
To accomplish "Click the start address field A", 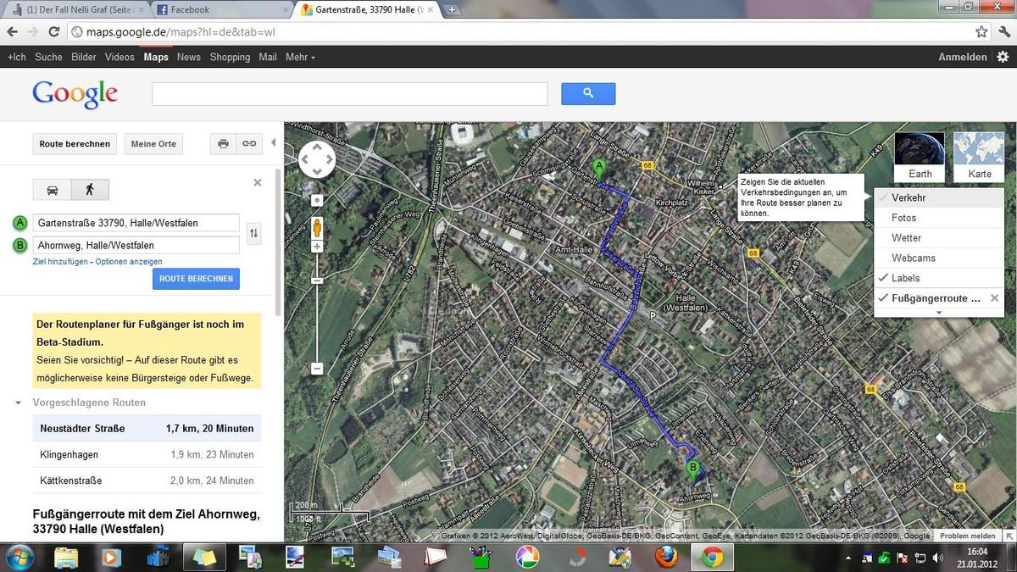I will pyautogui.click(x=136, y=223).
